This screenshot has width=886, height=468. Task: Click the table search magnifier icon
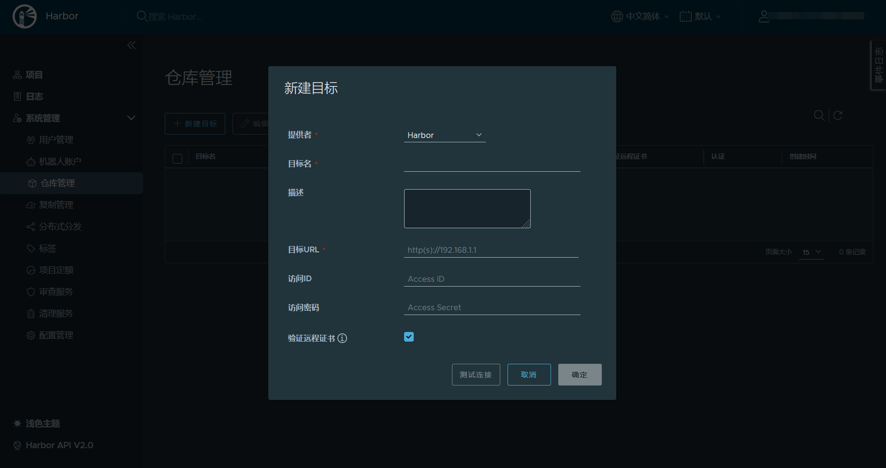coord(819,115)
